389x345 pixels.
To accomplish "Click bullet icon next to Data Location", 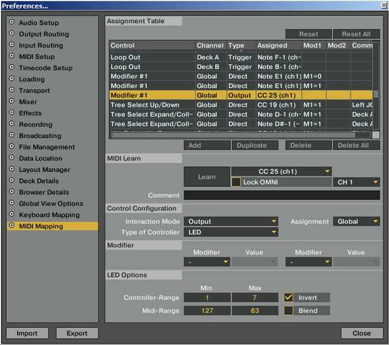I will 11,157.
